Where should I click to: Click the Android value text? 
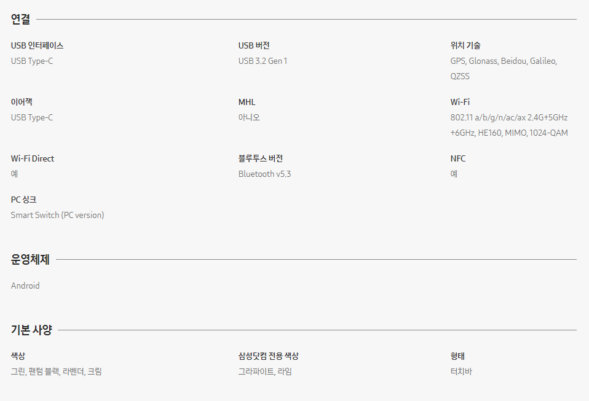point(25,286)
